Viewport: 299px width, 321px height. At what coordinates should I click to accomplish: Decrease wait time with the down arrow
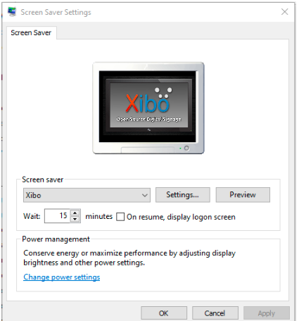point(75,219)
